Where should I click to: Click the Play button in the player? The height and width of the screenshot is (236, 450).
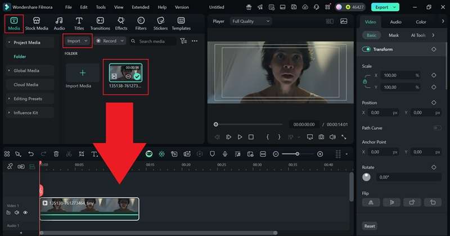(x=240, y=137)
